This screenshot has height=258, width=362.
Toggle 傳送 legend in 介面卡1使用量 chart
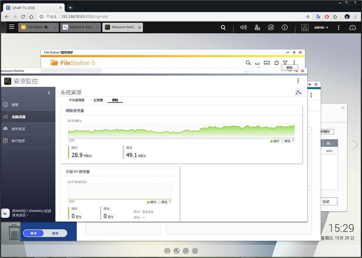[x=163, y=202]
